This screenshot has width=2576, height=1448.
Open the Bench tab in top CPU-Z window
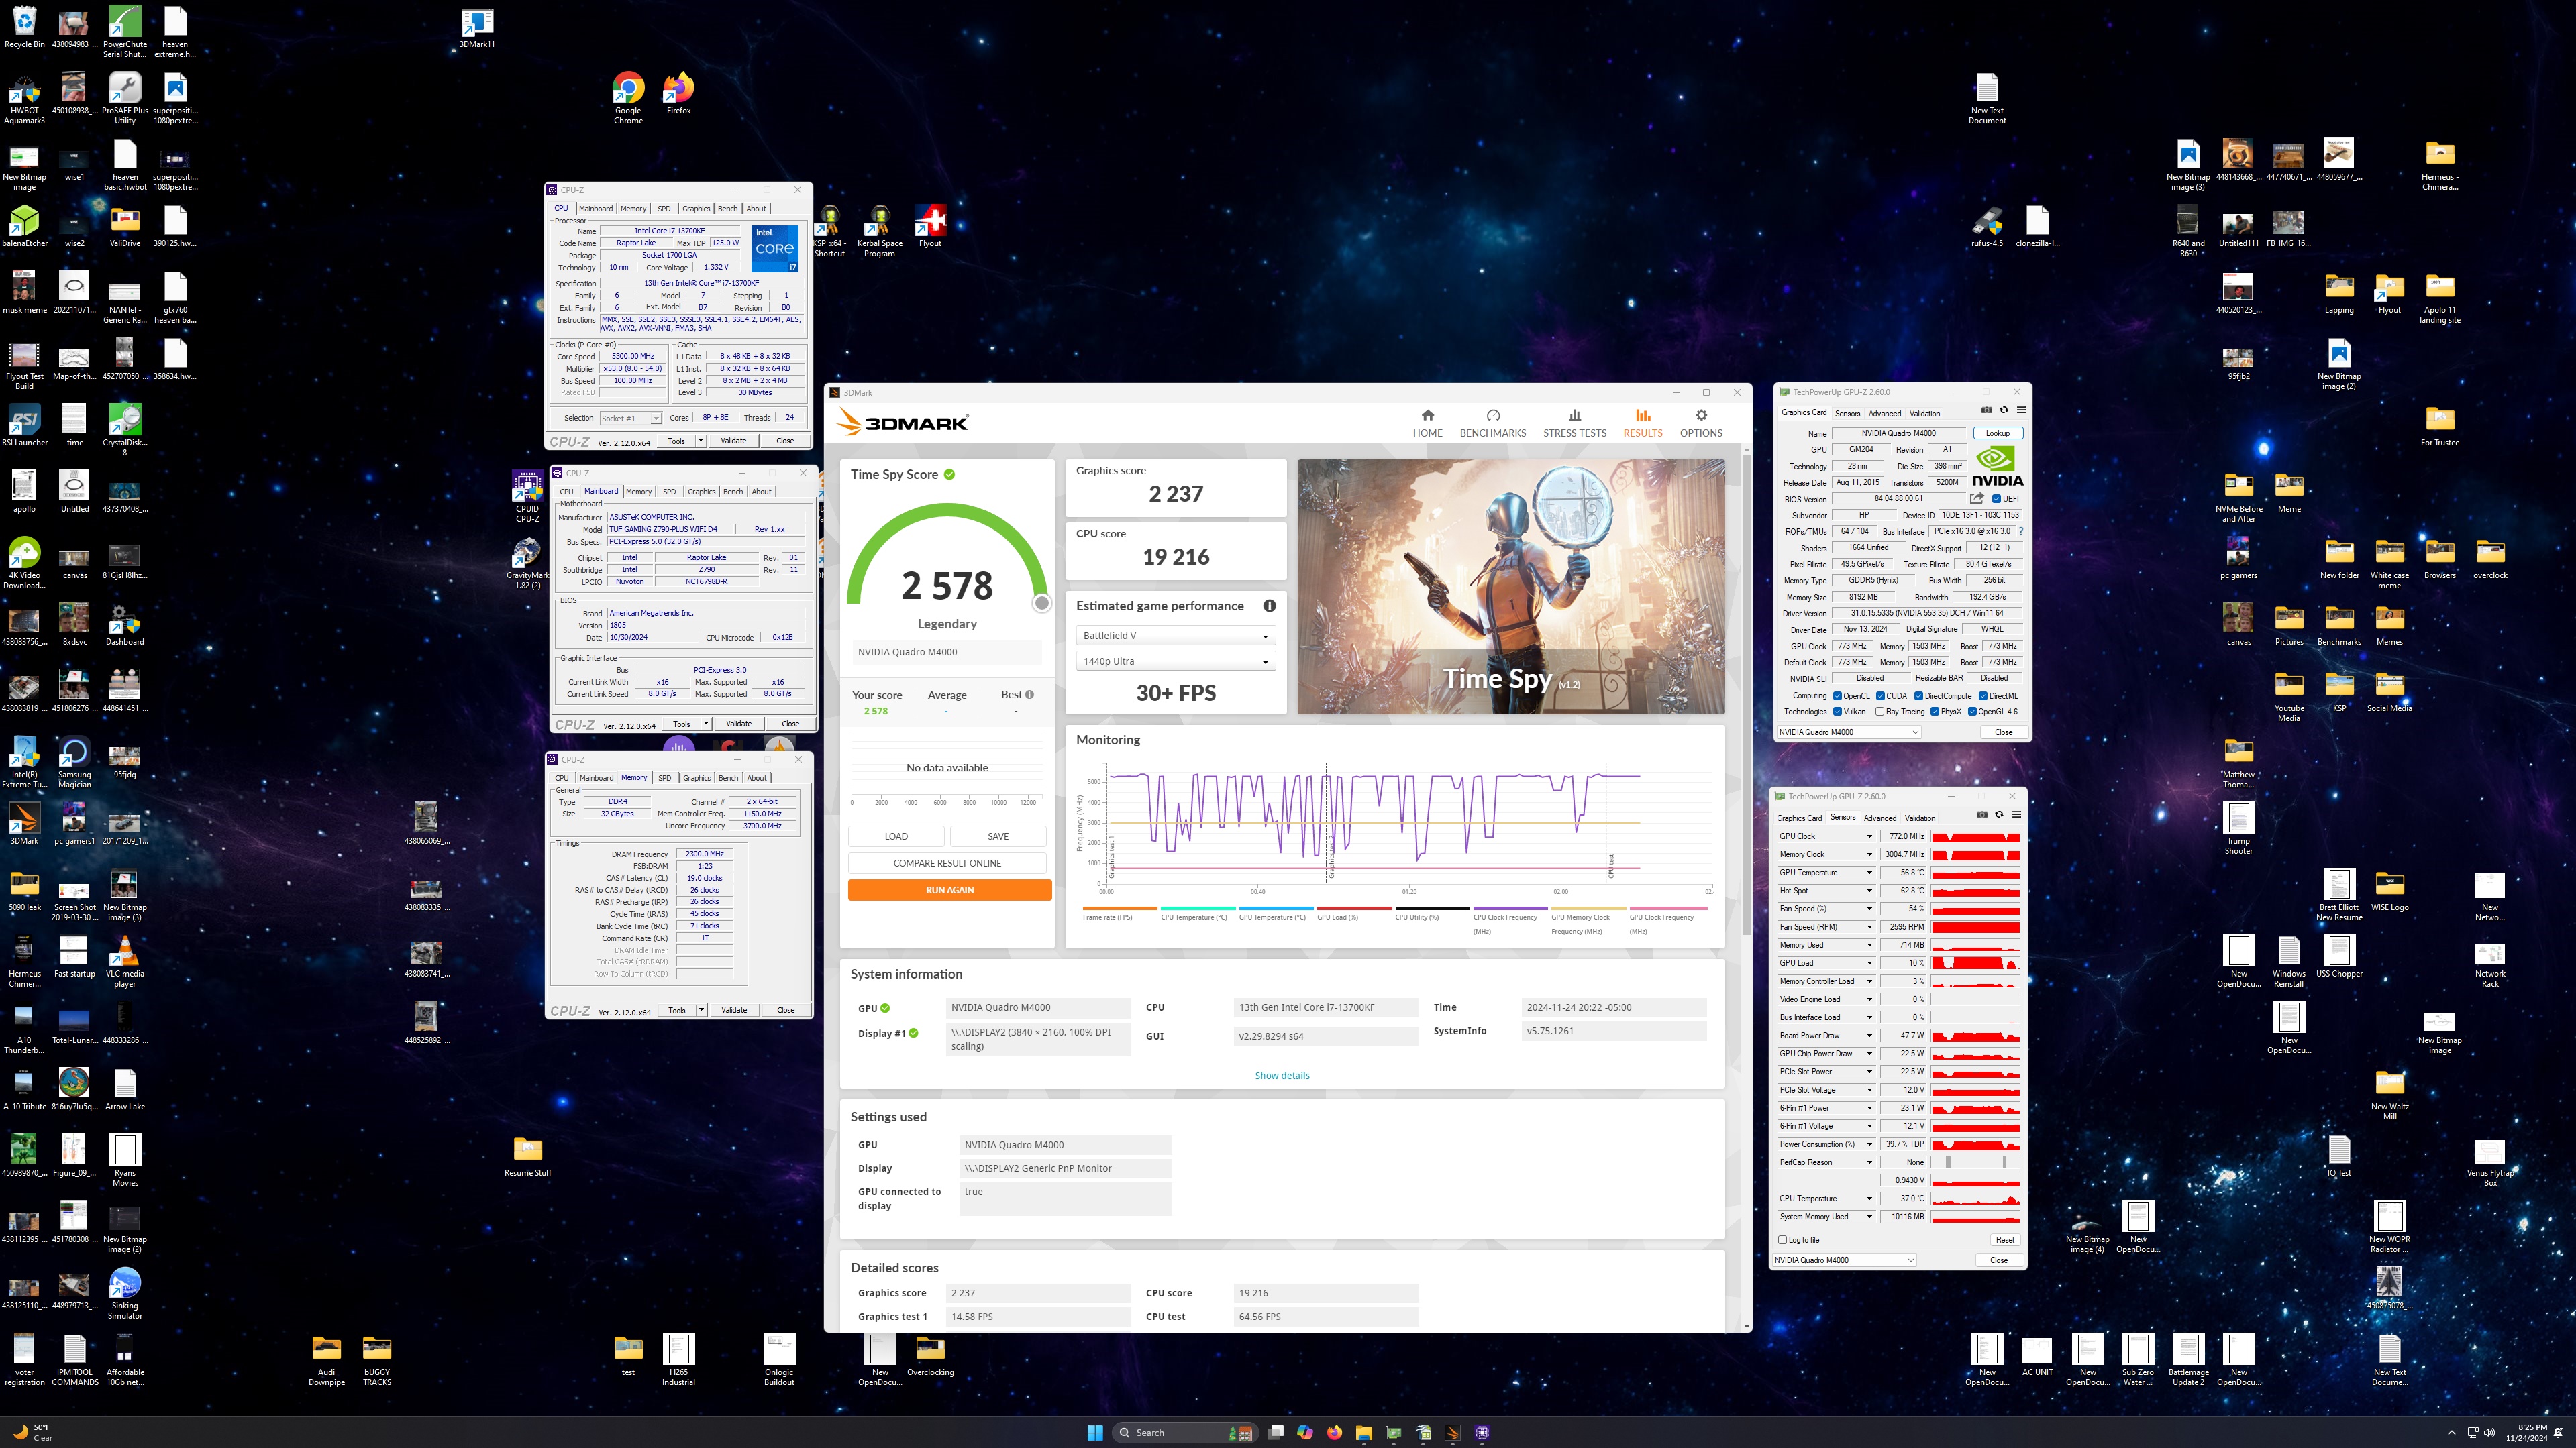(x=727, y=209)
